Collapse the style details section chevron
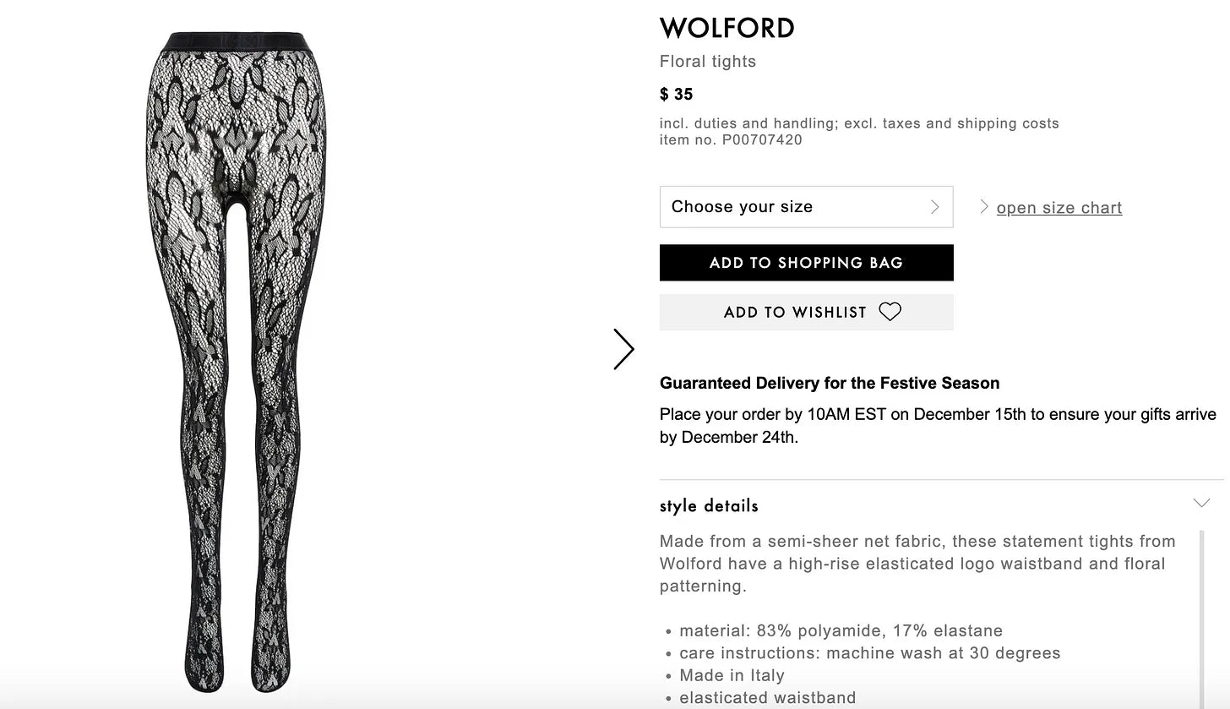Screen dimensions: 1230x709 point(1200,504)
